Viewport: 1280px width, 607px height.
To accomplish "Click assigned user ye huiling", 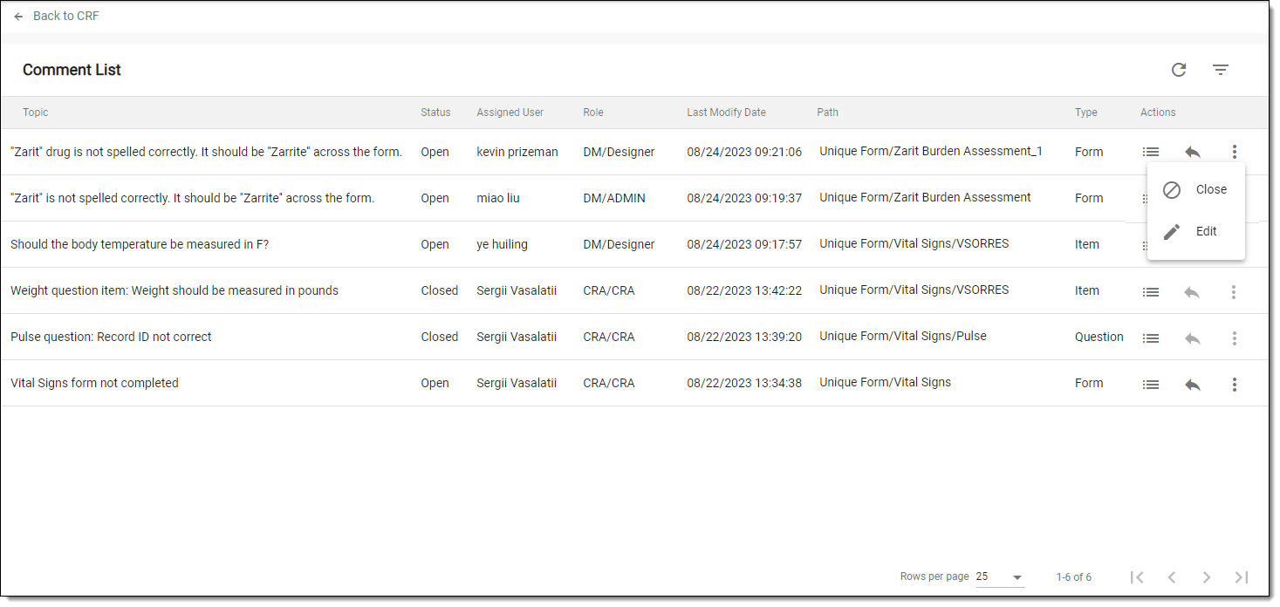I will coord(503,244).
